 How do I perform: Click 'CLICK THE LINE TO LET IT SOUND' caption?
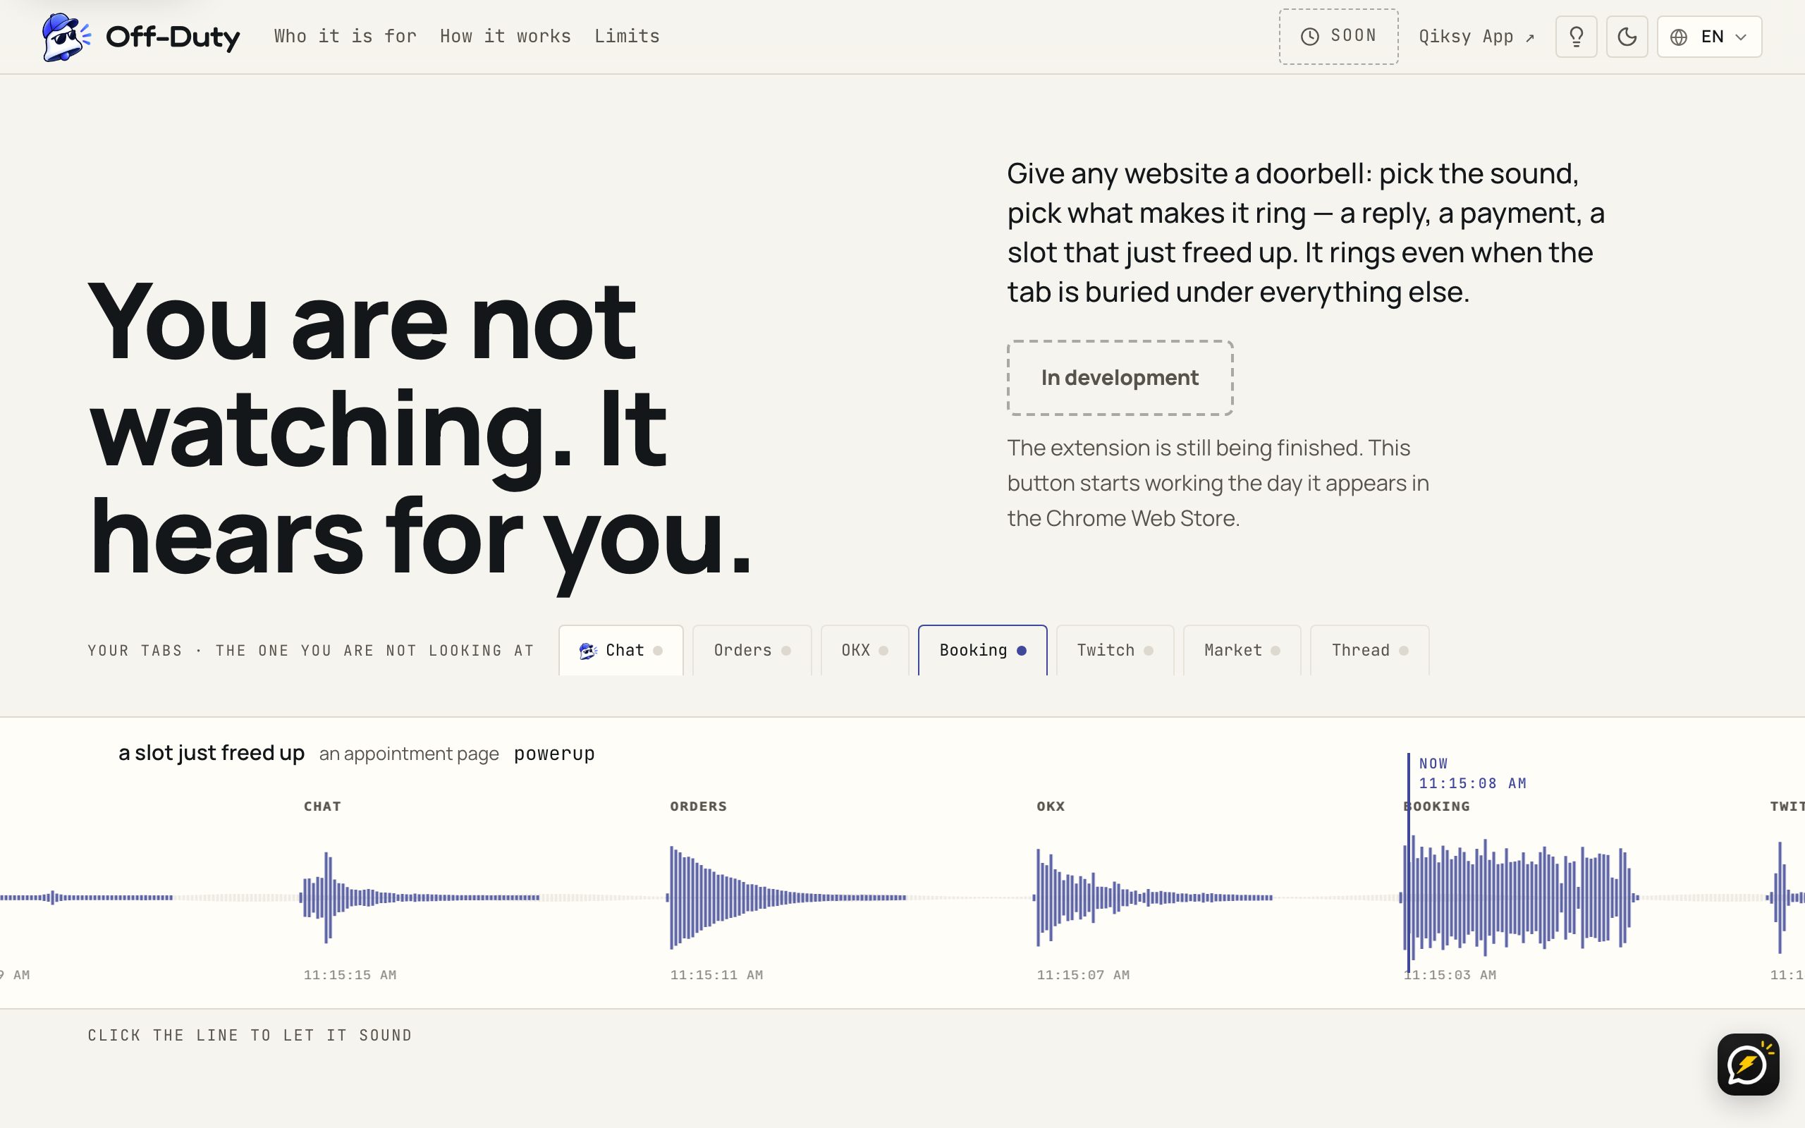[250, 1036]
